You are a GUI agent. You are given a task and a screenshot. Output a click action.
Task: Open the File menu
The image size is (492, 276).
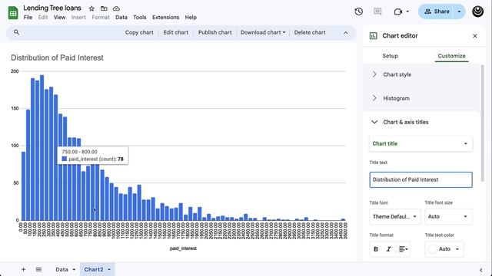tap(28, 18)
